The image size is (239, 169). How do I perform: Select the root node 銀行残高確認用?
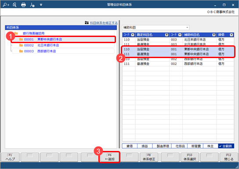tap(33, 33)
